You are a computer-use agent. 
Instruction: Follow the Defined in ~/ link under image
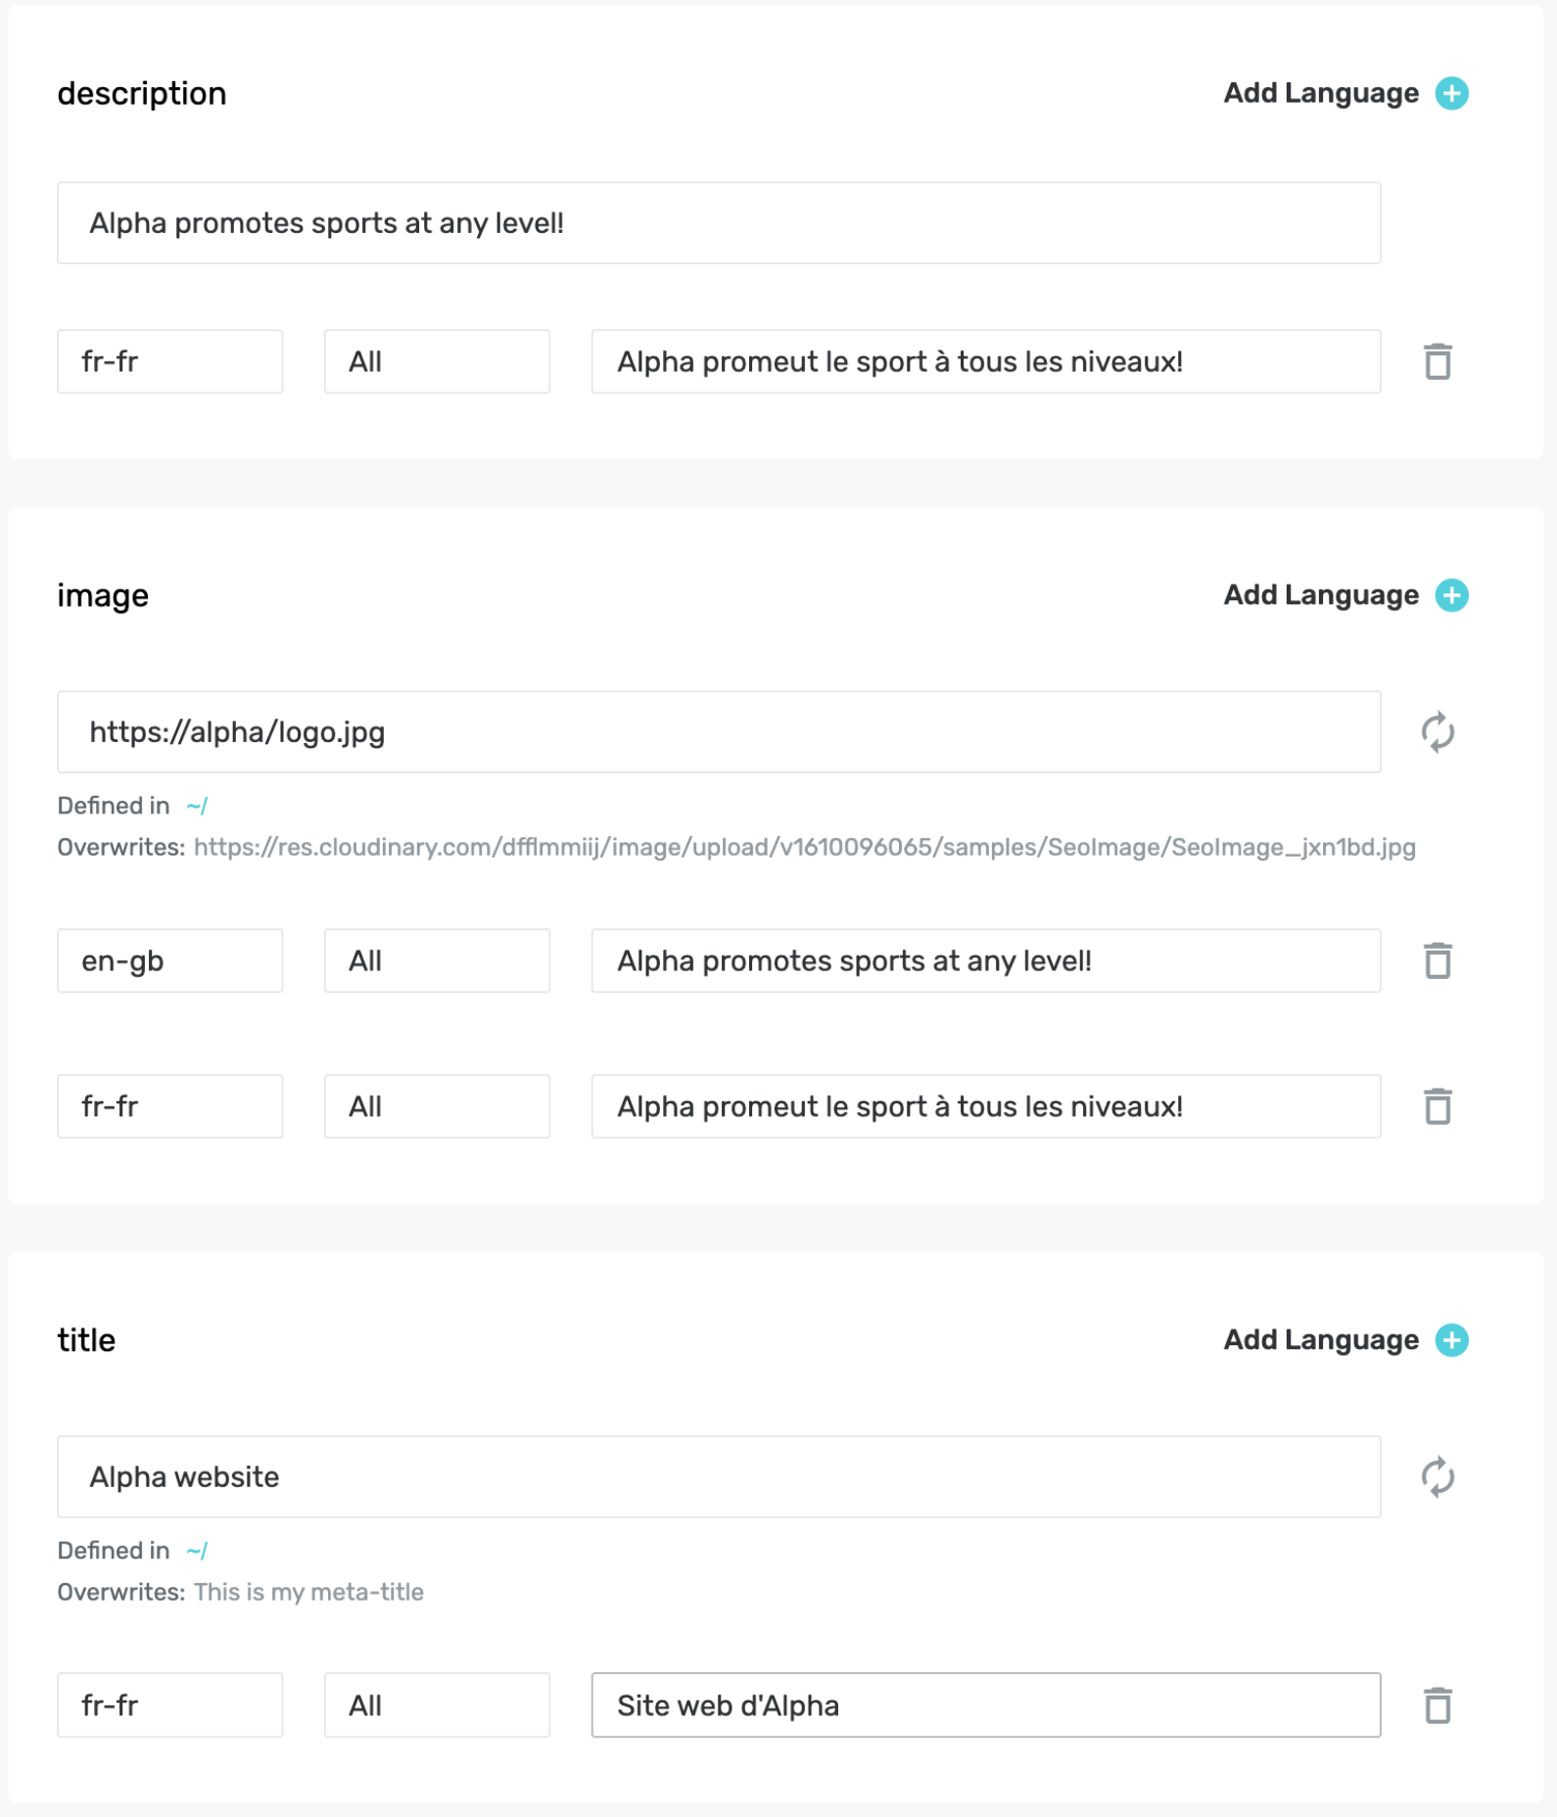pos(197,806)
